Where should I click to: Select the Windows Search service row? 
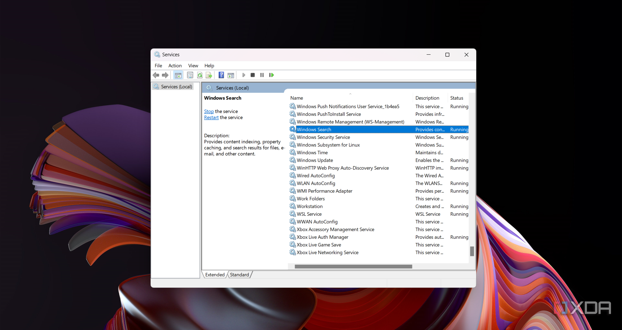pyautogui.click(x=379, y=129)
